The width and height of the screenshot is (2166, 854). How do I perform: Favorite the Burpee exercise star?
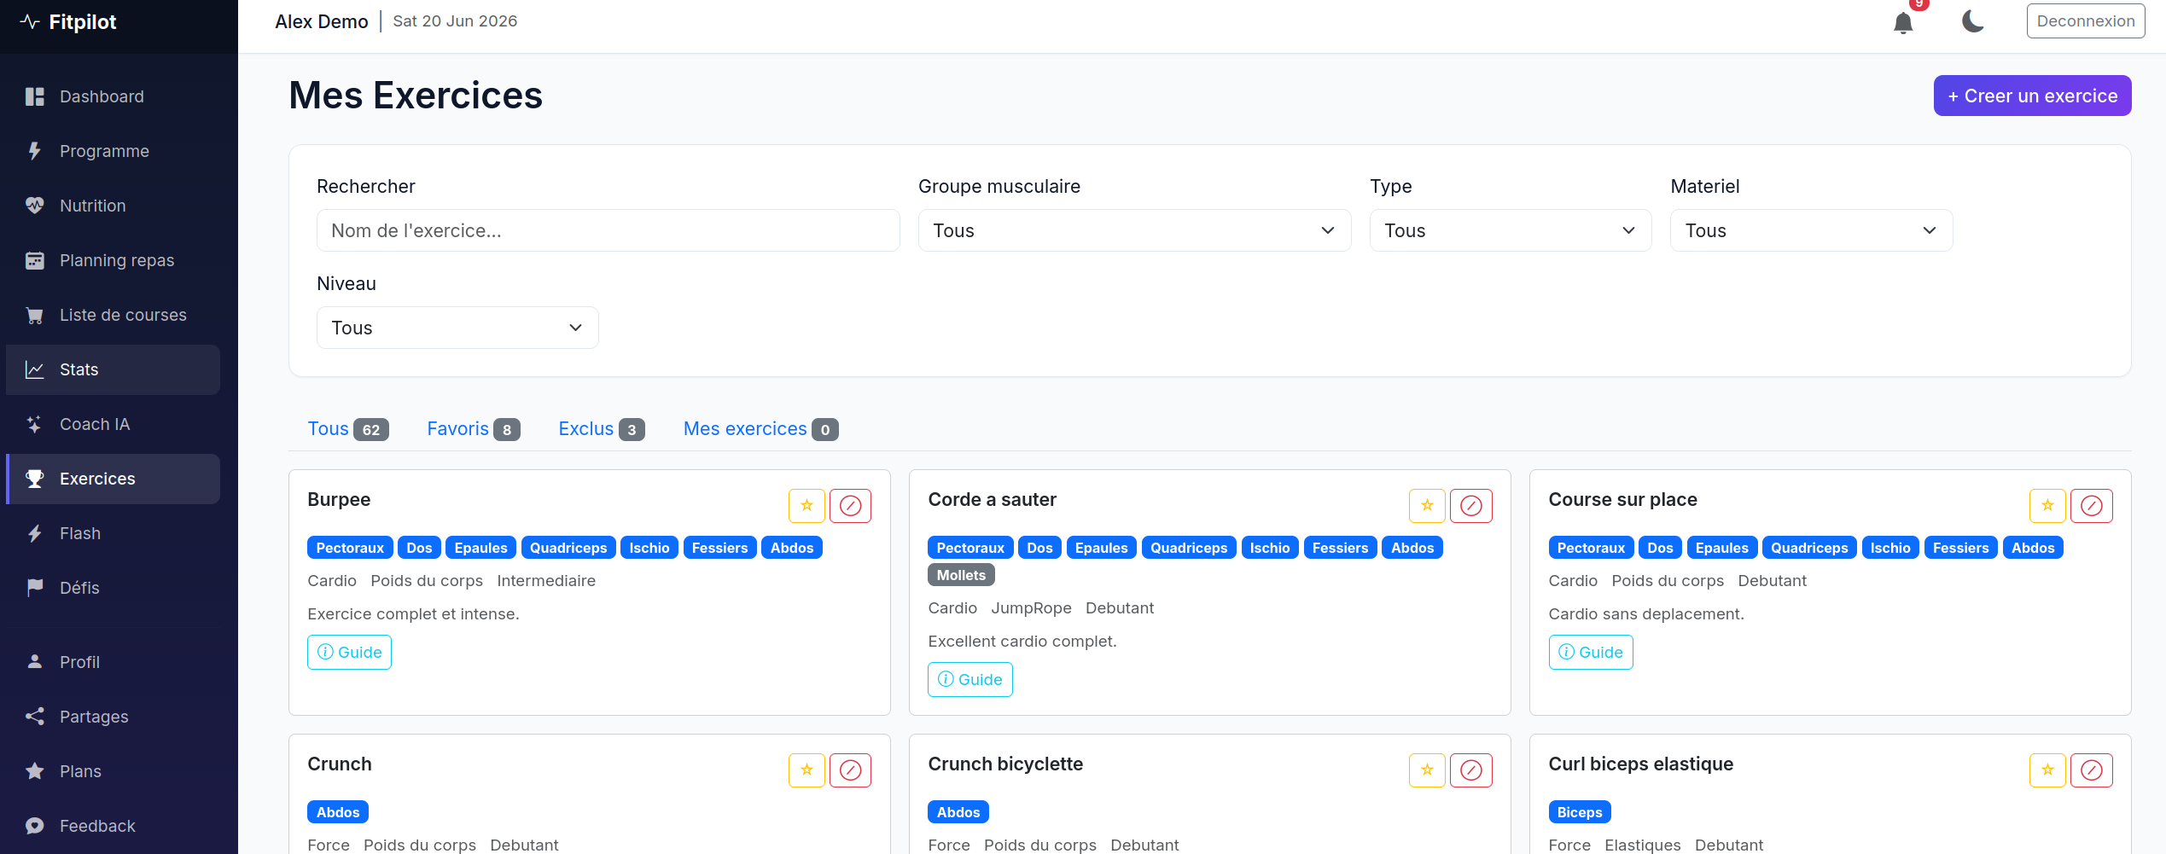click(806, 506)
